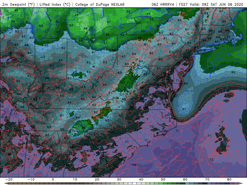Click the 50 tick label on the legend
Image resolution: width=247 pixels, height=185 pixels.
(x=163, y=179)
